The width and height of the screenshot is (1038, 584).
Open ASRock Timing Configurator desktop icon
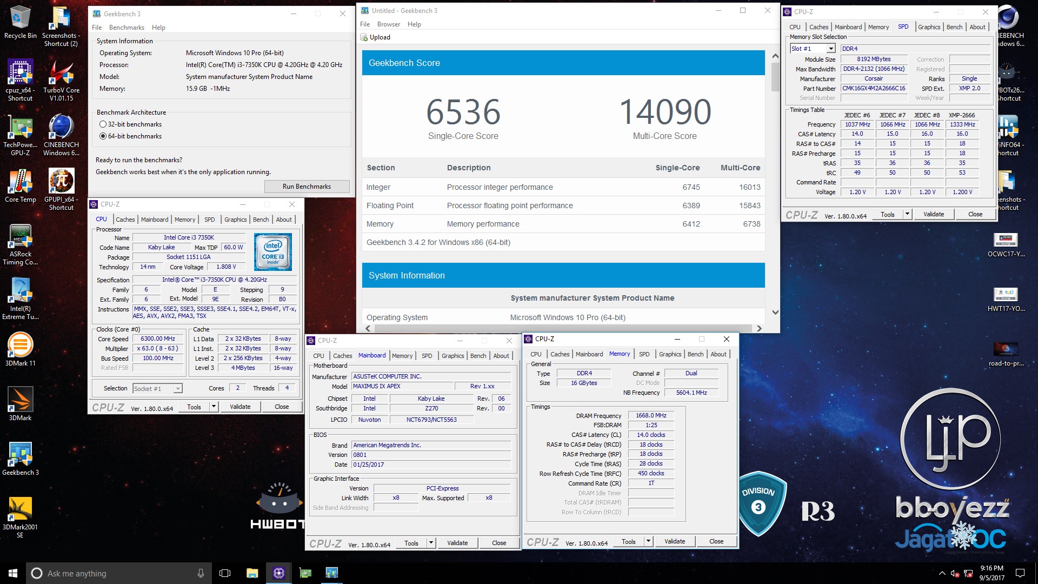click(21, 244)
